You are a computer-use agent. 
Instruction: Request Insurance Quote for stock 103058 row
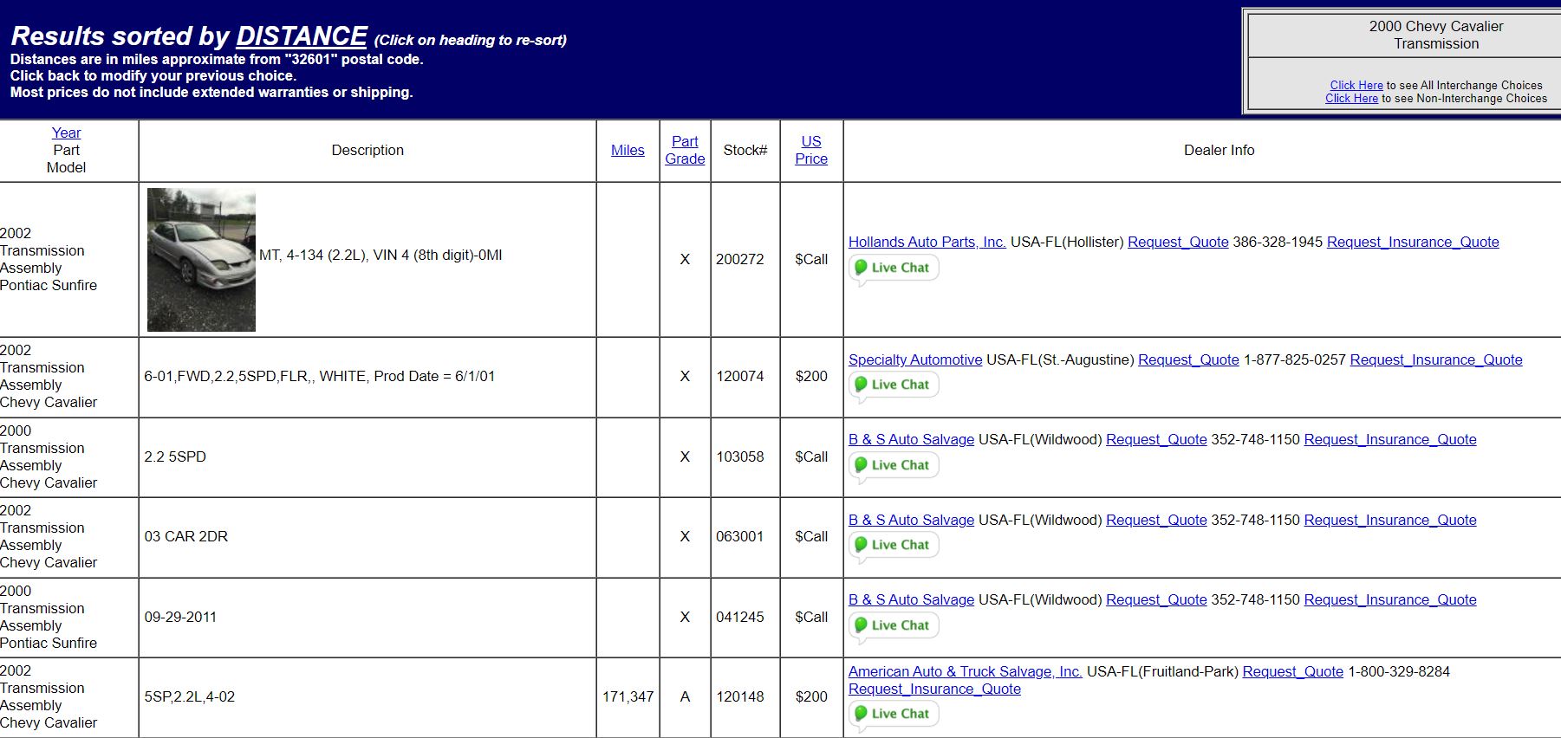pyautogui.click(x=1390, y=439)
